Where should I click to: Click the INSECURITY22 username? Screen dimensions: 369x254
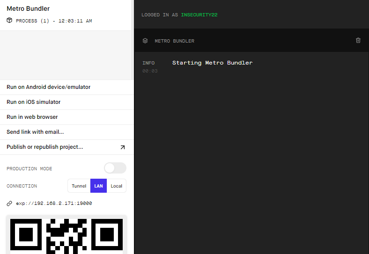pos(199,15)
